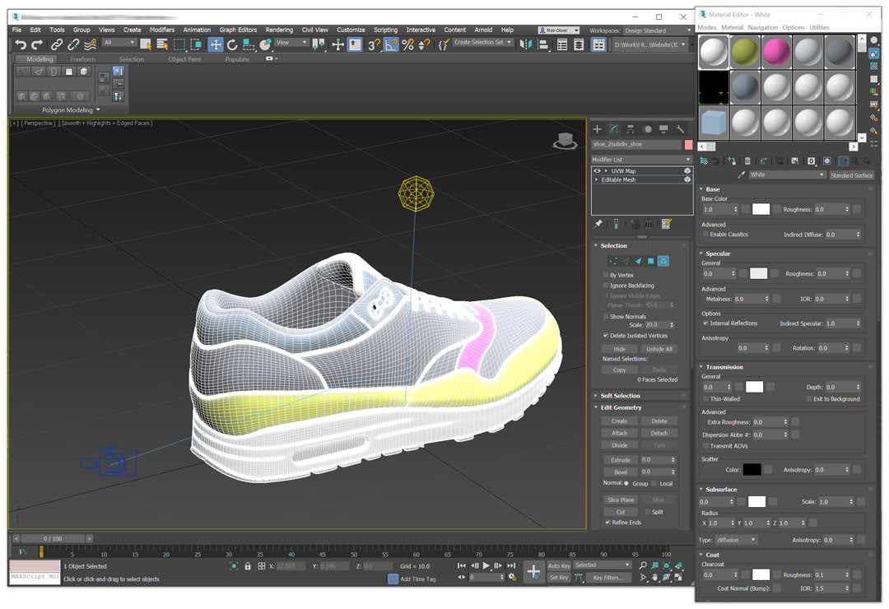This screenshot has width=889, height=609.
Task: Expand the Soft Selection rollout
Action: 620,396
